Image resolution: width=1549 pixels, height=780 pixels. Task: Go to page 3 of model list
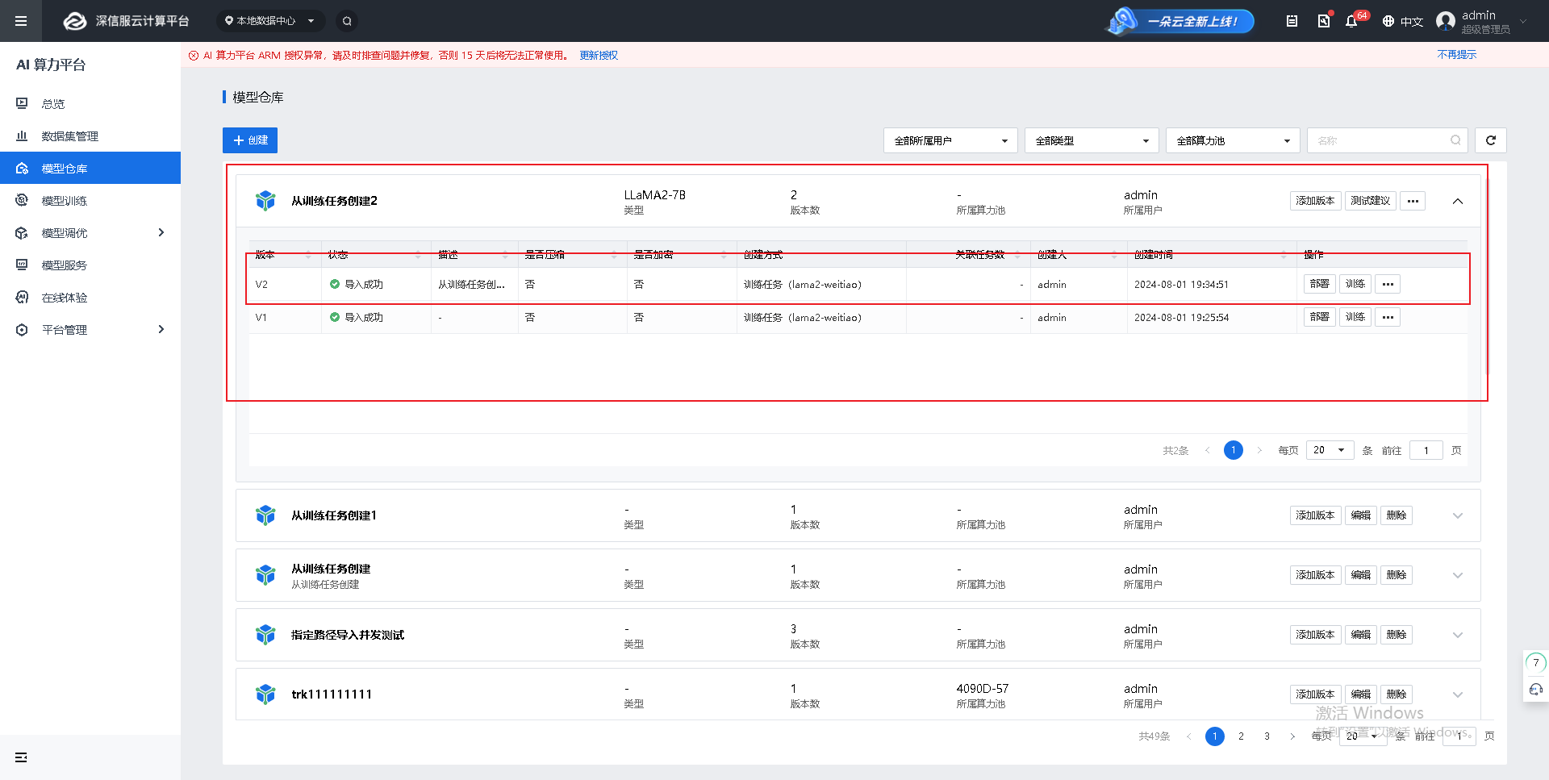(x=1267, y=736)
